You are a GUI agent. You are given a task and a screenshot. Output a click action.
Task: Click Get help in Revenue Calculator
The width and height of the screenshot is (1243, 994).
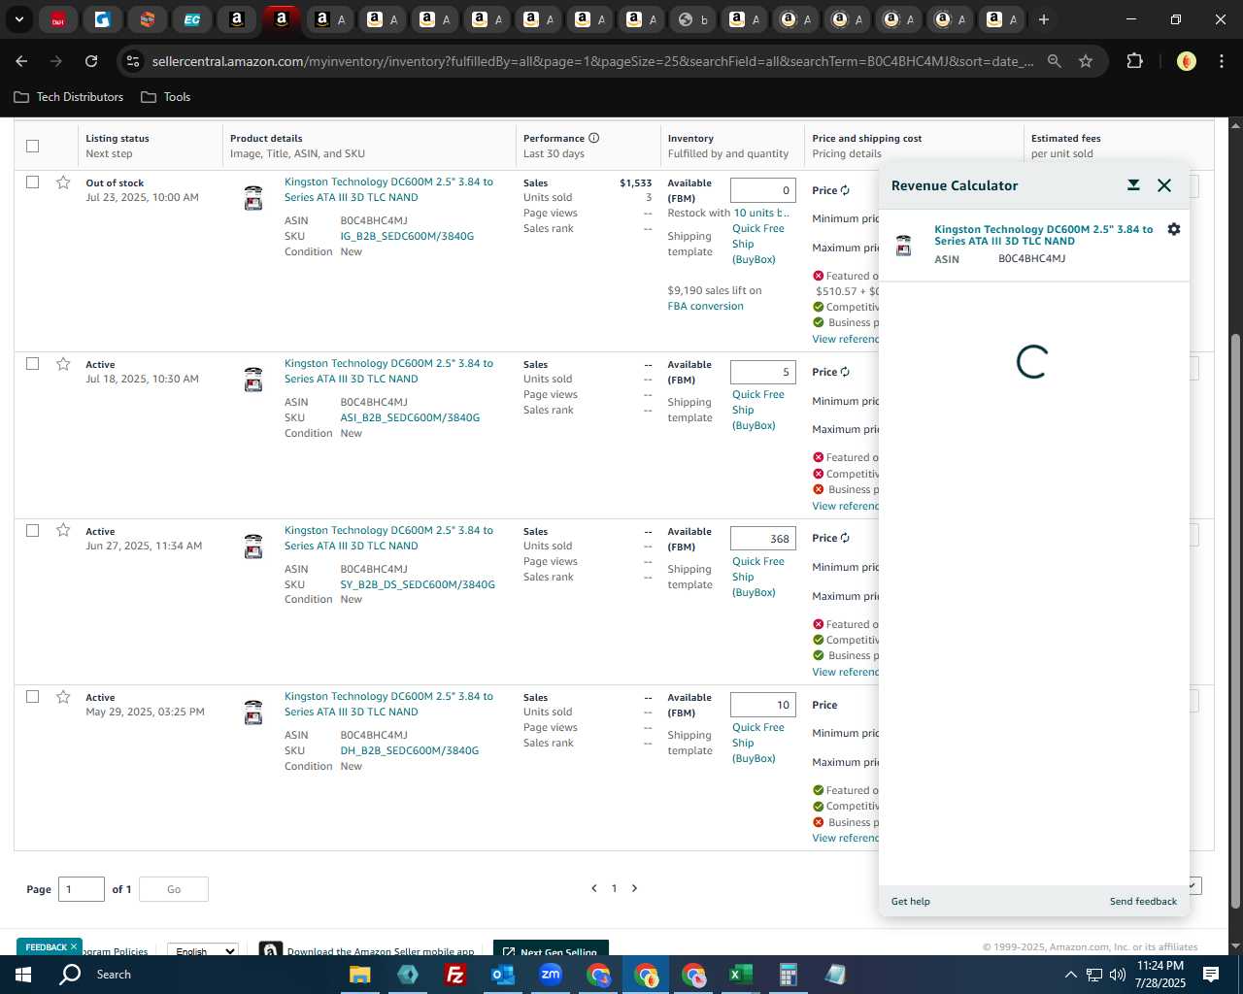(911, 901)
